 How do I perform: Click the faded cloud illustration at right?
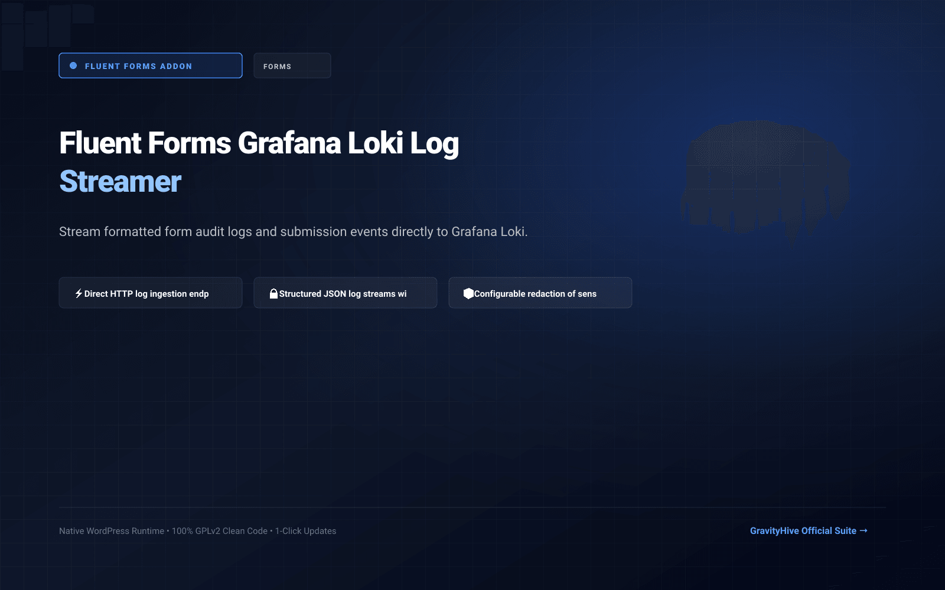point(766,180)
